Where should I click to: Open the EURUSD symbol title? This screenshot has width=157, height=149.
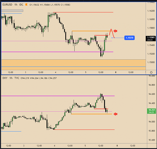(7, 5)
